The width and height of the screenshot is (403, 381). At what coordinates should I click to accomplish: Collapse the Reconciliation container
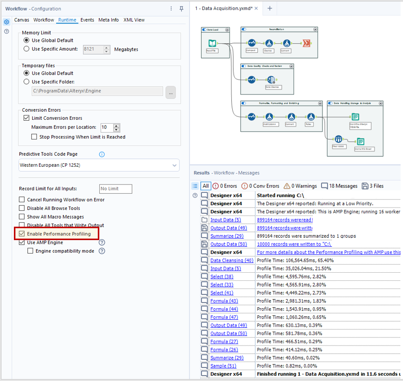(x=315, y=30)
